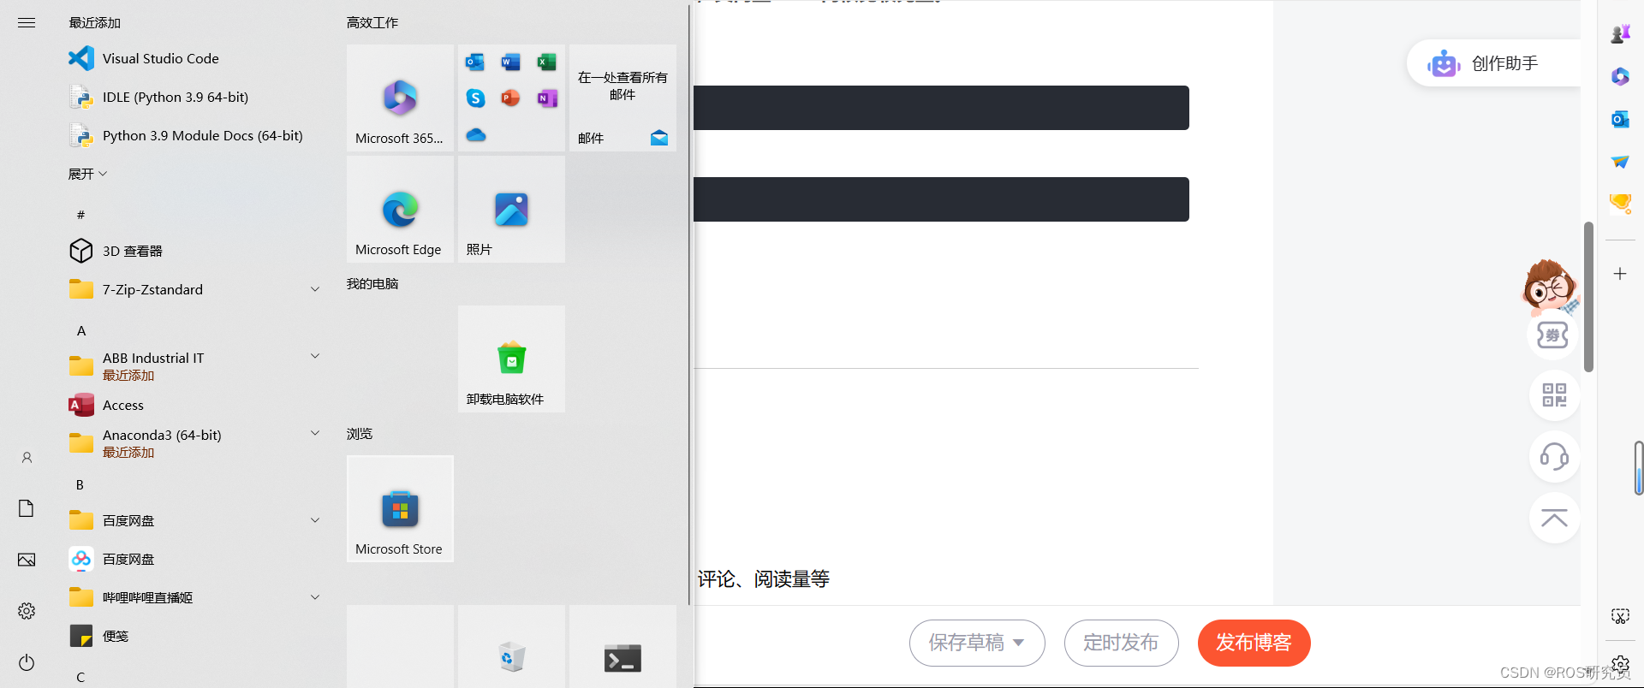
Task: Open the Power options in Start rail
Action: click(27, 662)
